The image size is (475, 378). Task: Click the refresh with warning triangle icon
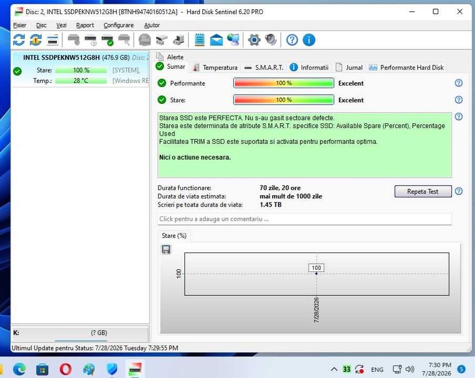point(36,40)
